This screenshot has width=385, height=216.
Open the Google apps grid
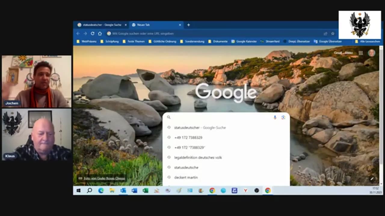pos(361,53)
